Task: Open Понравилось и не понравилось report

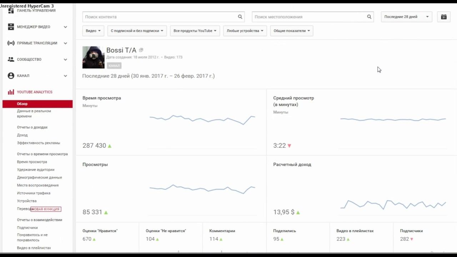Action: [32, 237]
